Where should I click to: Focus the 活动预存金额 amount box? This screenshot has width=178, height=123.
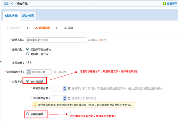[x=58, y=98]
